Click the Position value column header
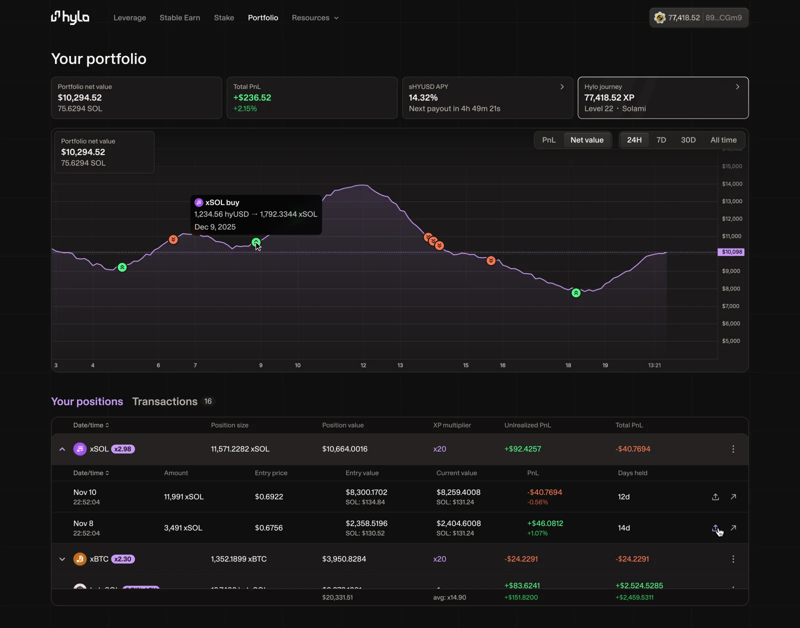 pos(343,425)
